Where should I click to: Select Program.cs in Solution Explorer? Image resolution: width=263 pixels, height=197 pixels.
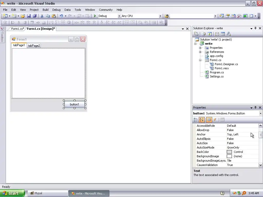217,72
